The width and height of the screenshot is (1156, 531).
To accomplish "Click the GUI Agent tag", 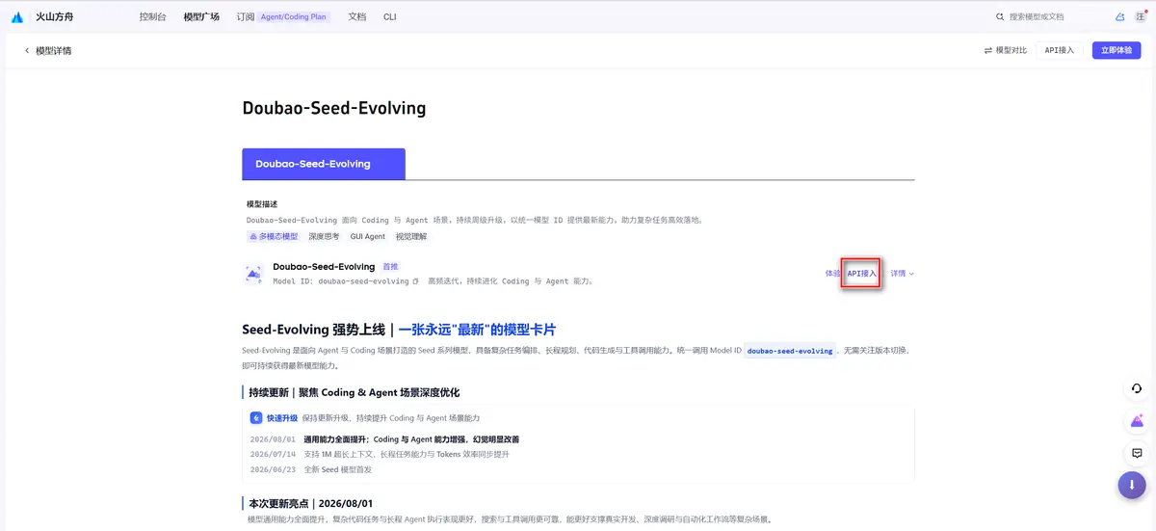I will [x=367, y=236].
